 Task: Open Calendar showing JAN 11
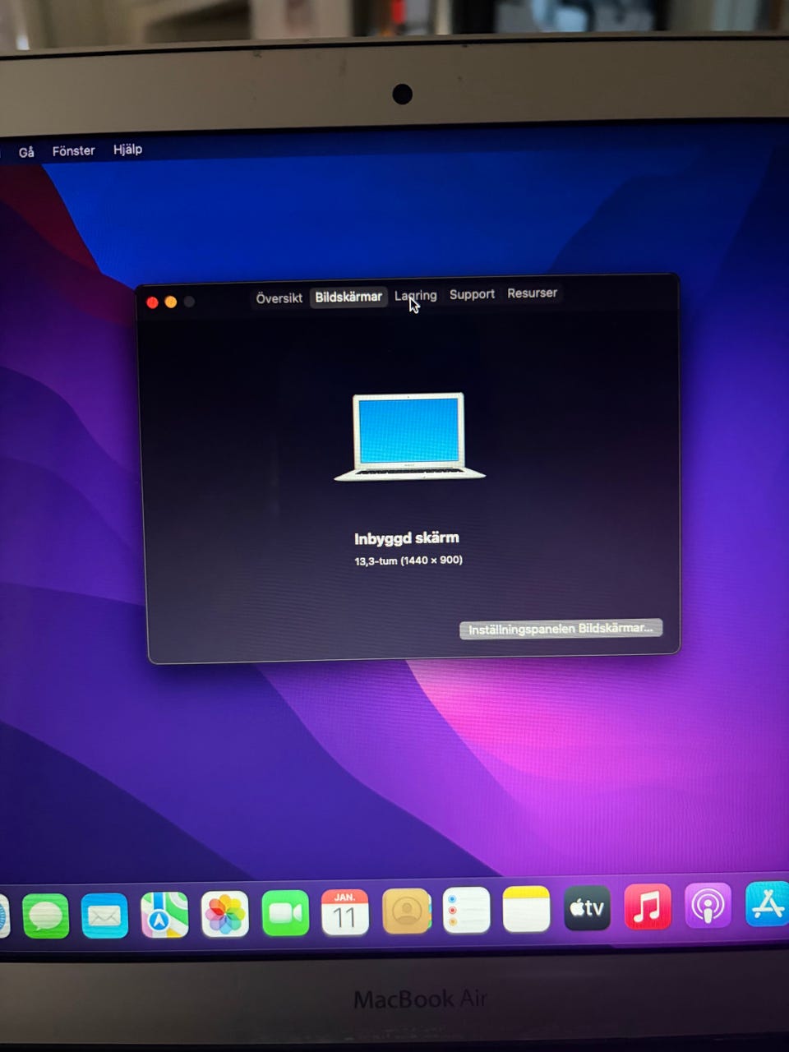coord(345,912)
